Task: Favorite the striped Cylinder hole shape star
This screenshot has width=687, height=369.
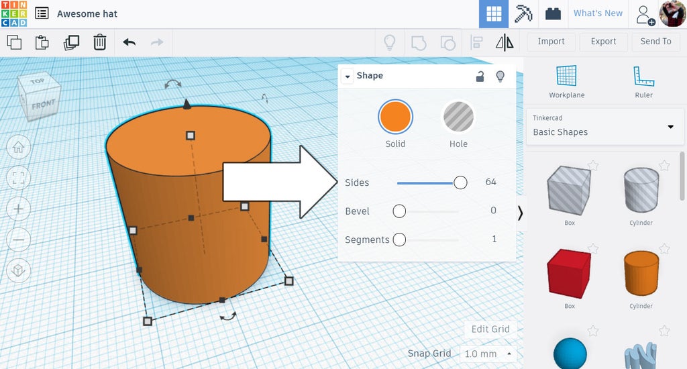Action: tap(664, 165)
